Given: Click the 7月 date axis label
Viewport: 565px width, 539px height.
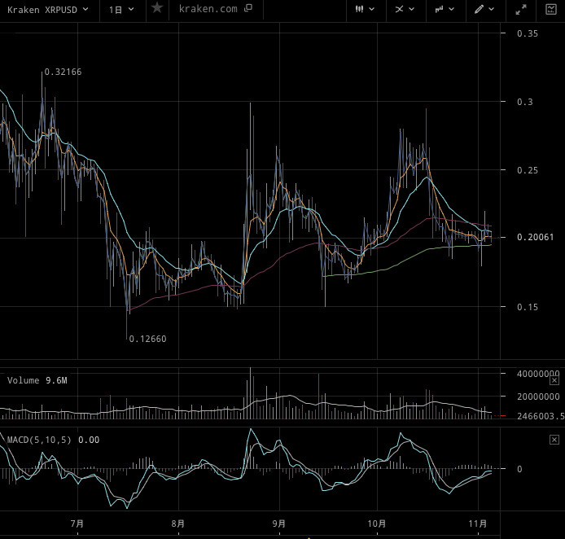Looking at the screenshot, I should tap(77, 524).
